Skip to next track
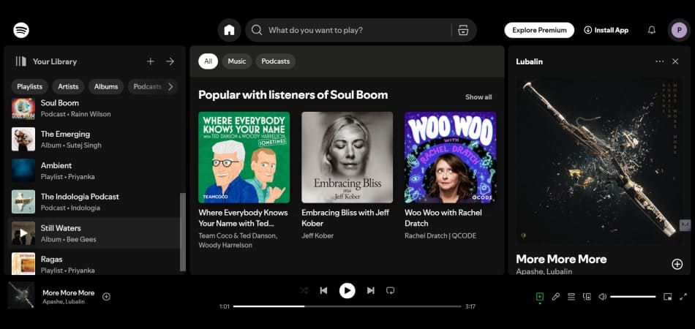The width and height of the screenshot is (695, 329). point(371,291)
